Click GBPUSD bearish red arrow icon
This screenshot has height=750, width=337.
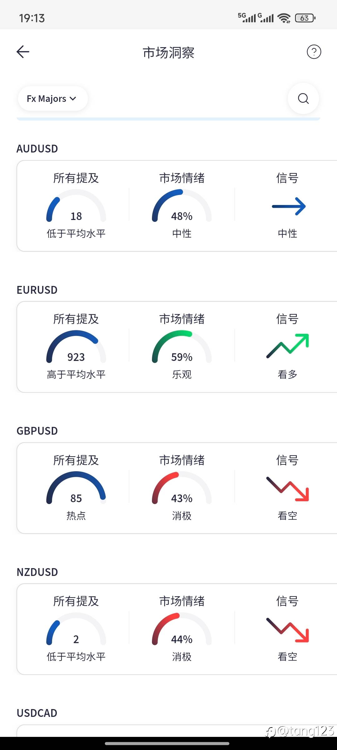(x=288, y=489)
